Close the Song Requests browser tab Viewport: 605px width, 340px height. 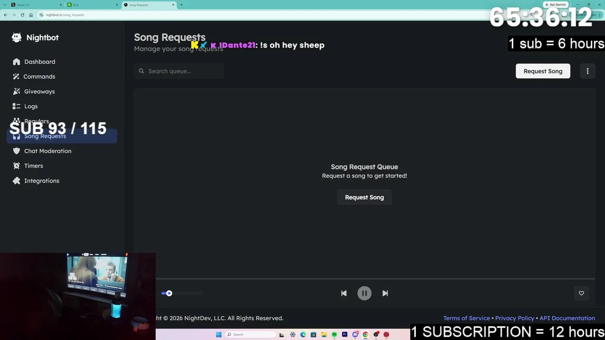(x=173, y=5)
